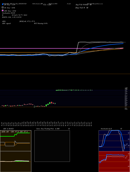Click the 'BUY Slowing @ 0%' signal text

(41, 23)
